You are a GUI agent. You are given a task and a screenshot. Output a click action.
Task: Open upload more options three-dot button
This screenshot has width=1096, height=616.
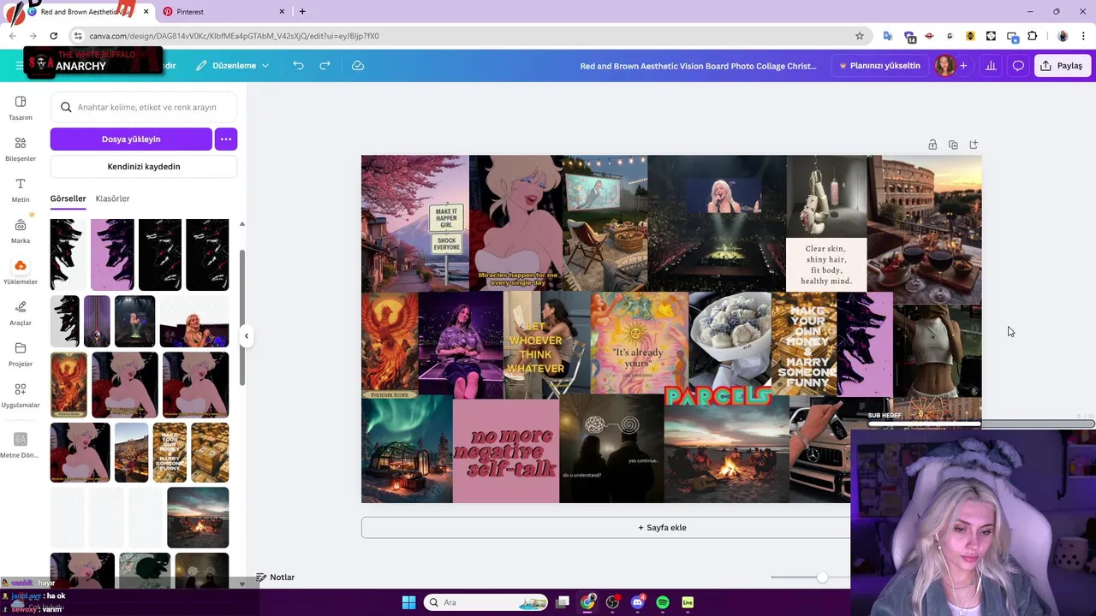coord(226,139)
